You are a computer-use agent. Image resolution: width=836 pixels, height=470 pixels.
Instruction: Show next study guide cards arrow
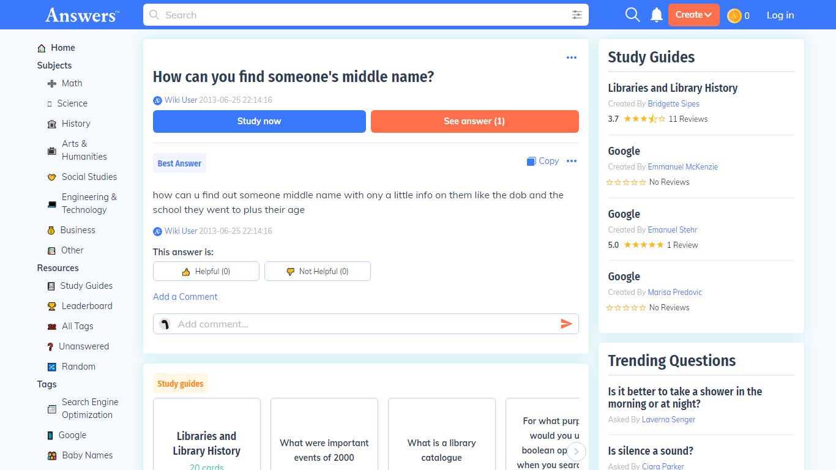click(x=576, y=452)
